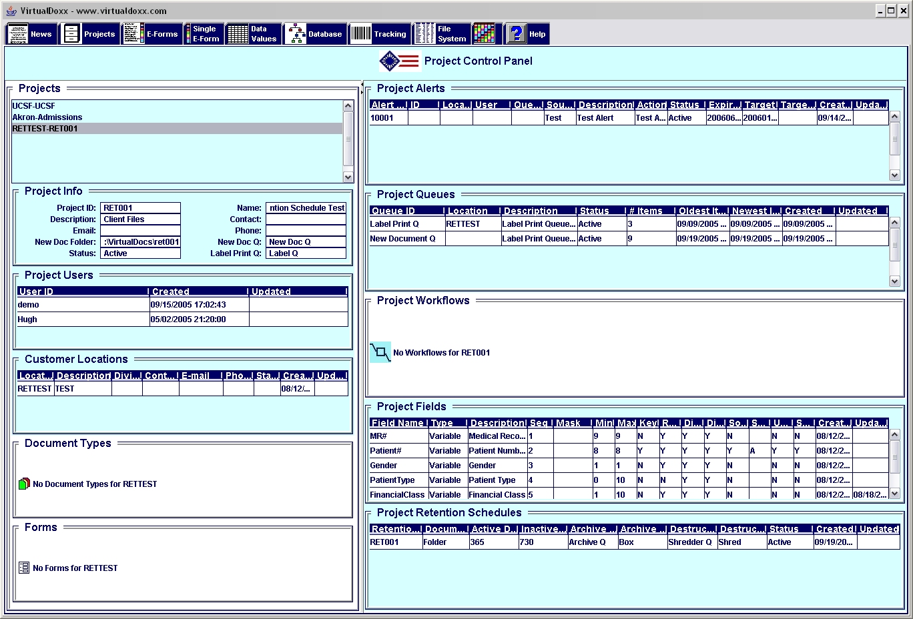Select alert ID 10001
This screenshot has width=913, height=619.
pyautogui.click(x=388, y=118)
